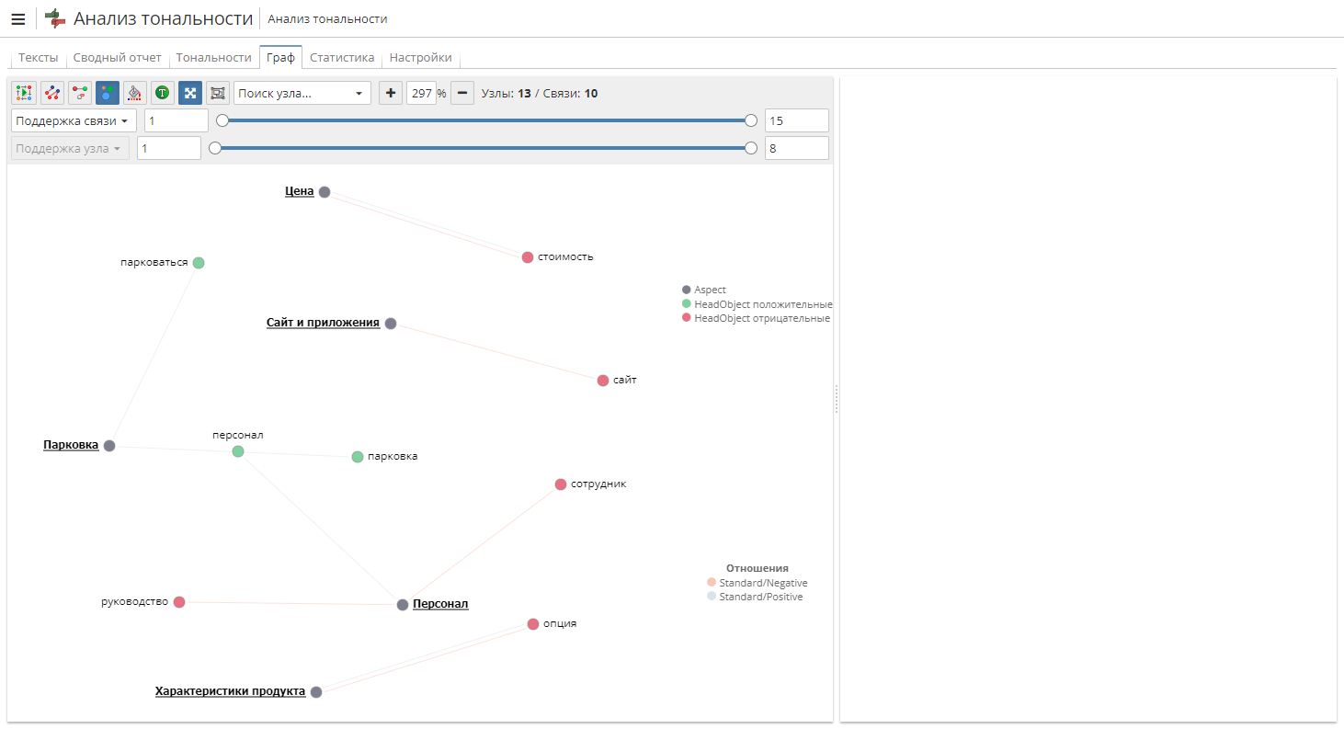Click the Анализ тональности breadcrumb text

(327, 18)
